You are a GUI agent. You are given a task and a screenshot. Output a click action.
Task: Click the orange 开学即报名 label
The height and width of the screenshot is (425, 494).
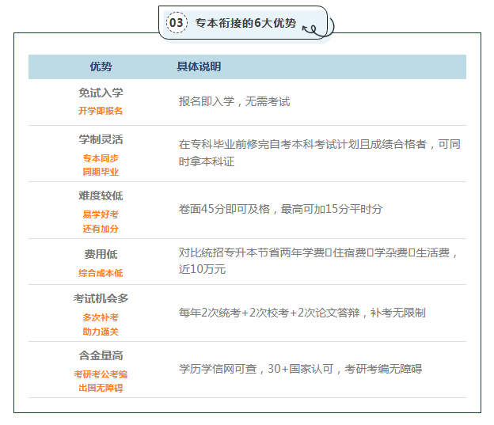(x=101, y=111)
